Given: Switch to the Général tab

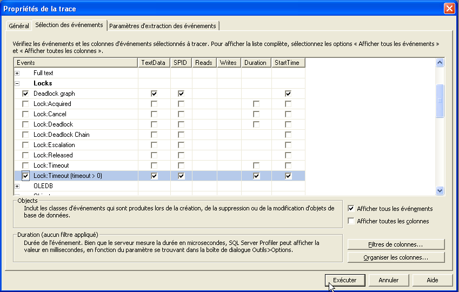Looking at the screenshot, I should click(x=19, y=26).
